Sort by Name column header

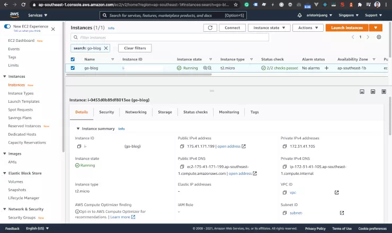(x=90, y=59)
